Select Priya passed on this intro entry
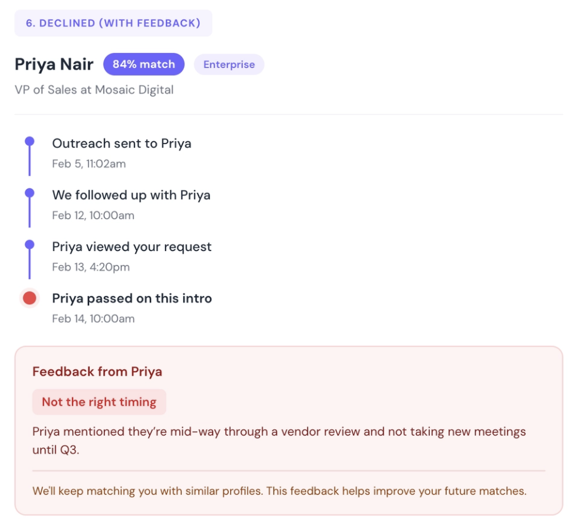This screenshot has width=584, height=526. pyautogui.click(x=131, y=298)
